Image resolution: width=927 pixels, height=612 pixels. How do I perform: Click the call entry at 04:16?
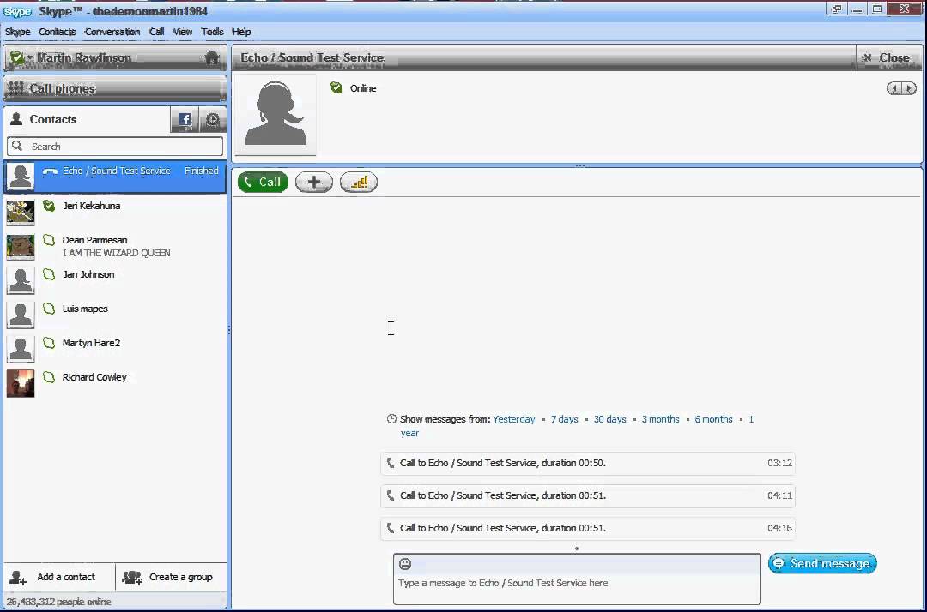pyautogui.click(x=588, y=528)
